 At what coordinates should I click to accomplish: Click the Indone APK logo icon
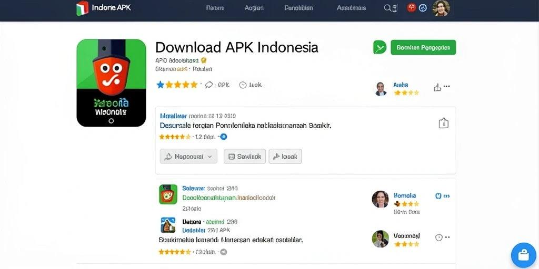pyautogui.click(x=82, y=8)
